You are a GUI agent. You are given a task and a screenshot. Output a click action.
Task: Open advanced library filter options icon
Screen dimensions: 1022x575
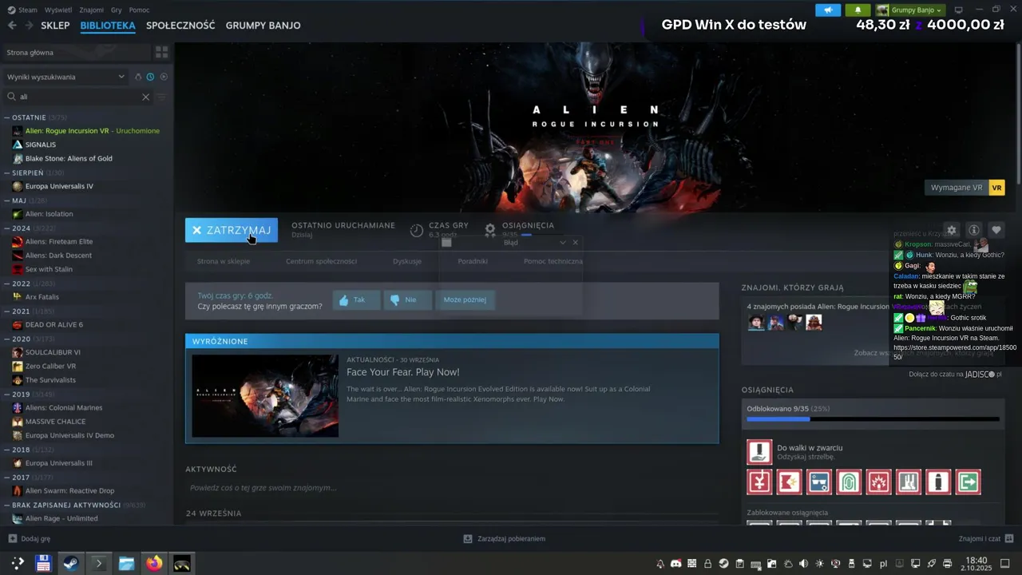pos(161,97)
